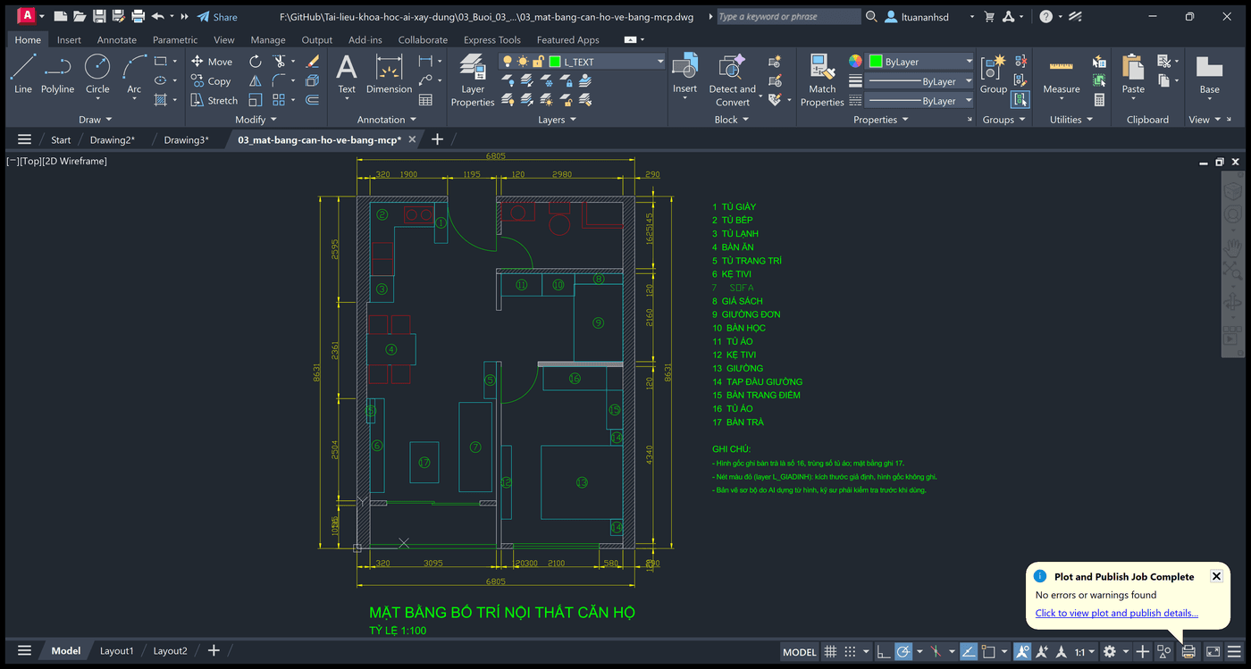The height and width of the screenshot is (669, 1251).
Task: Open the 1:1 annotation scale dropdown
Action: pos(1084,651)
